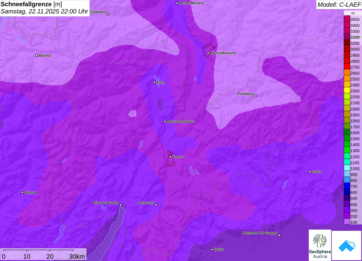Viewport: 362px width, 261px height.
Task: Click the Bassano del Grappa marker
Action: tap(279, 235)
